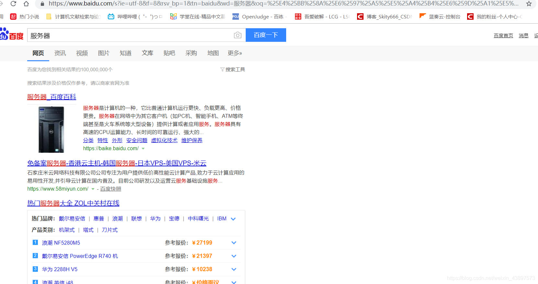Viewport: 538px width, 284px height.
Task: Select brand 戴尔易安信
Action: click(x=72, y=219)
